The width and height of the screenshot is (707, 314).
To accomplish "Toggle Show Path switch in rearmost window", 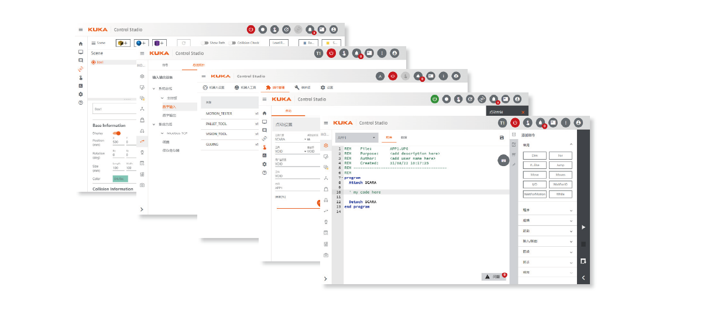I will coord(204,43).
